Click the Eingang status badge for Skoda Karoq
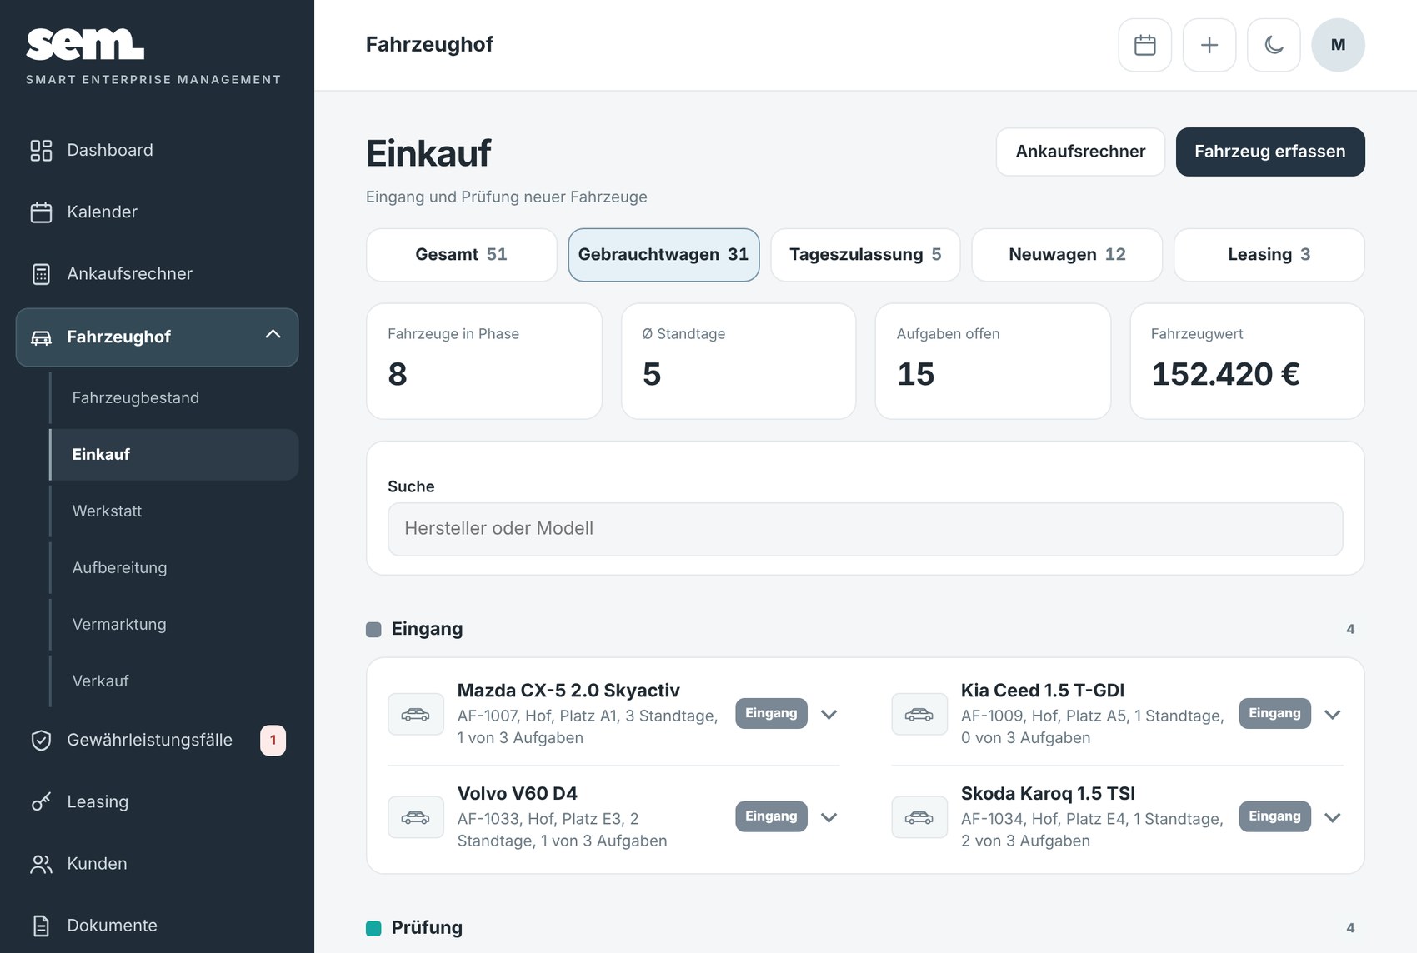This screenshot has height=953, width=1417. pos(1274,816)
